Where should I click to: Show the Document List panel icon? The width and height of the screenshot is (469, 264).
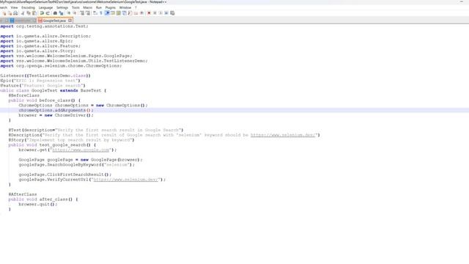[x=124, y=13]
